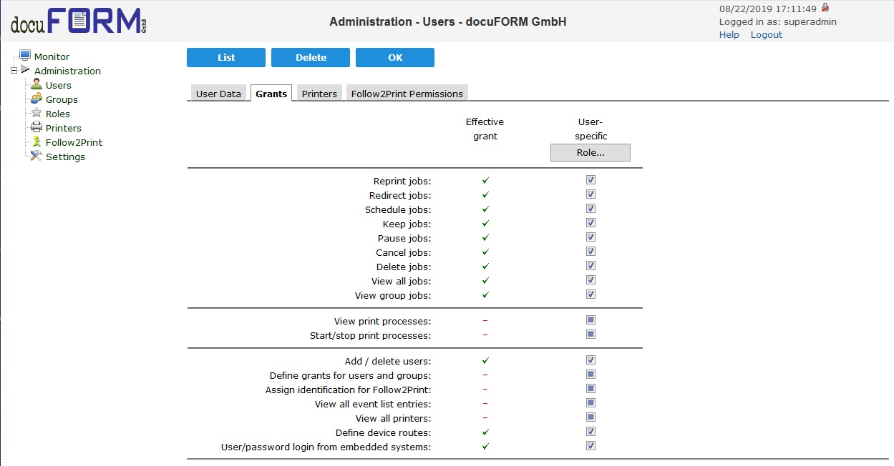The image size is (894, 466).
Task: Click the OK button
Action: pyautogui.click(x=395, y=57)
